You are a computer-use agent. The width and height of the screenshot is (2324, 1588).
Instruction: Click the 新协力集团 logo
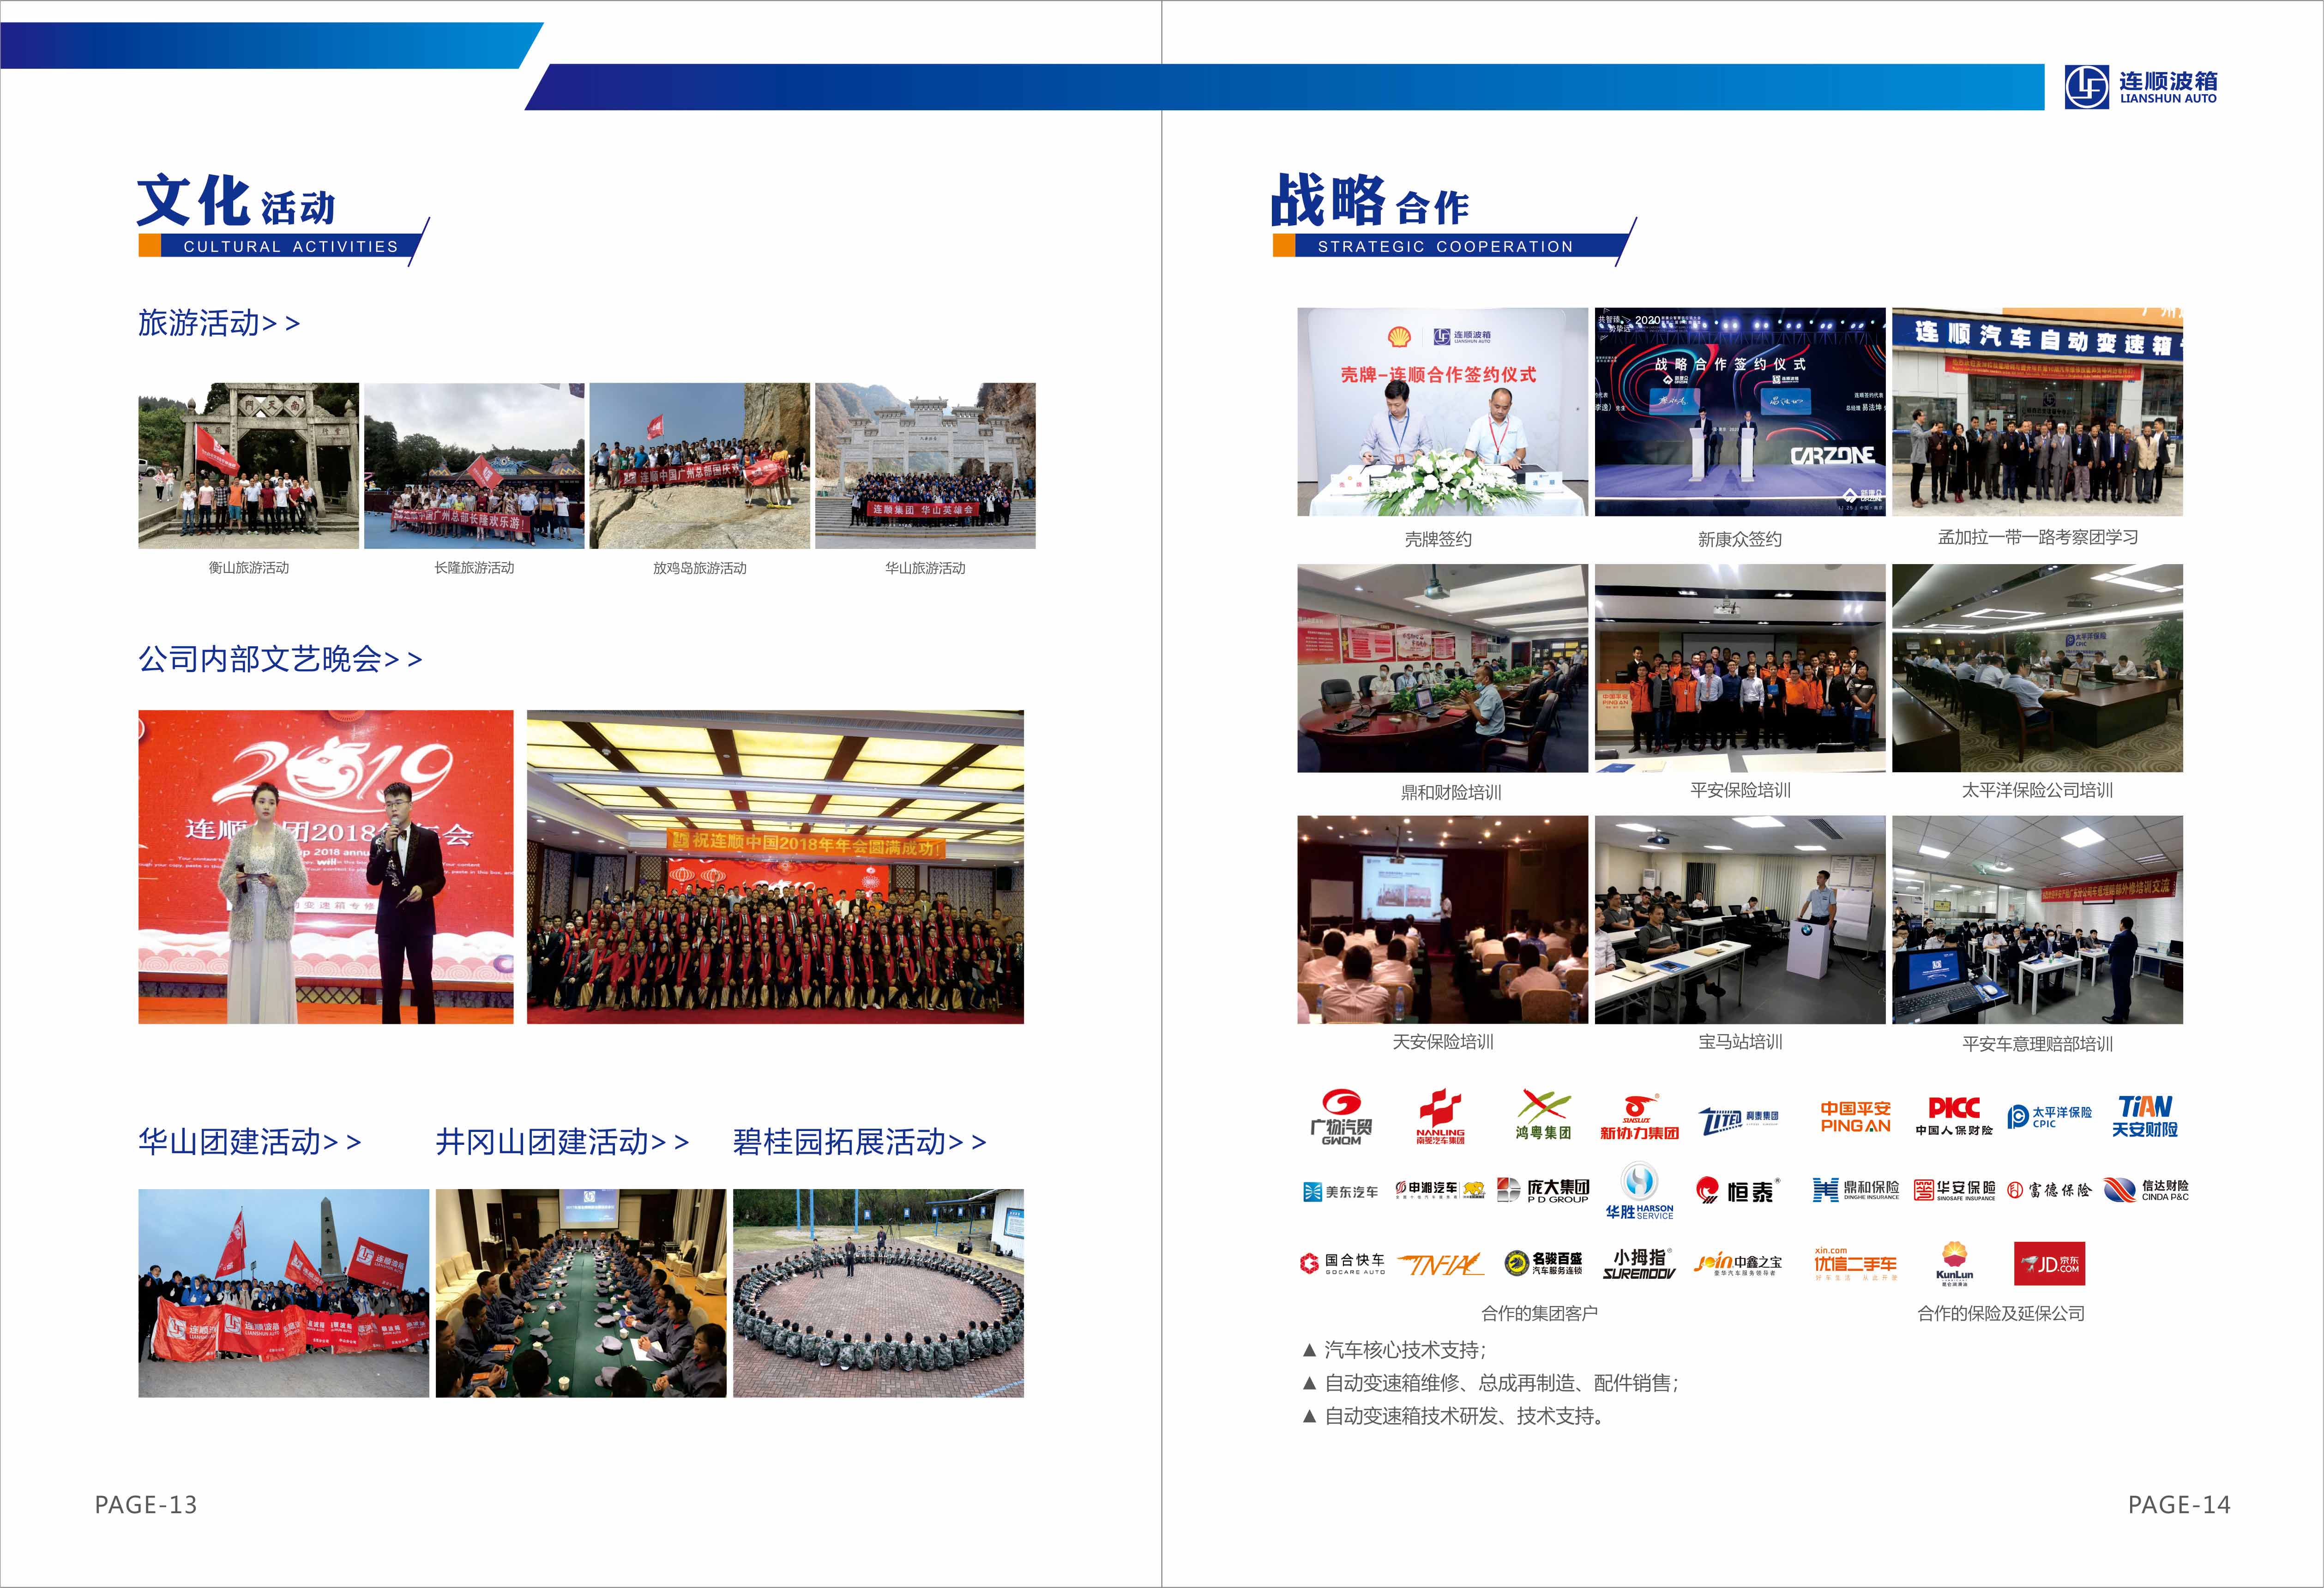click(1639, 1117)
